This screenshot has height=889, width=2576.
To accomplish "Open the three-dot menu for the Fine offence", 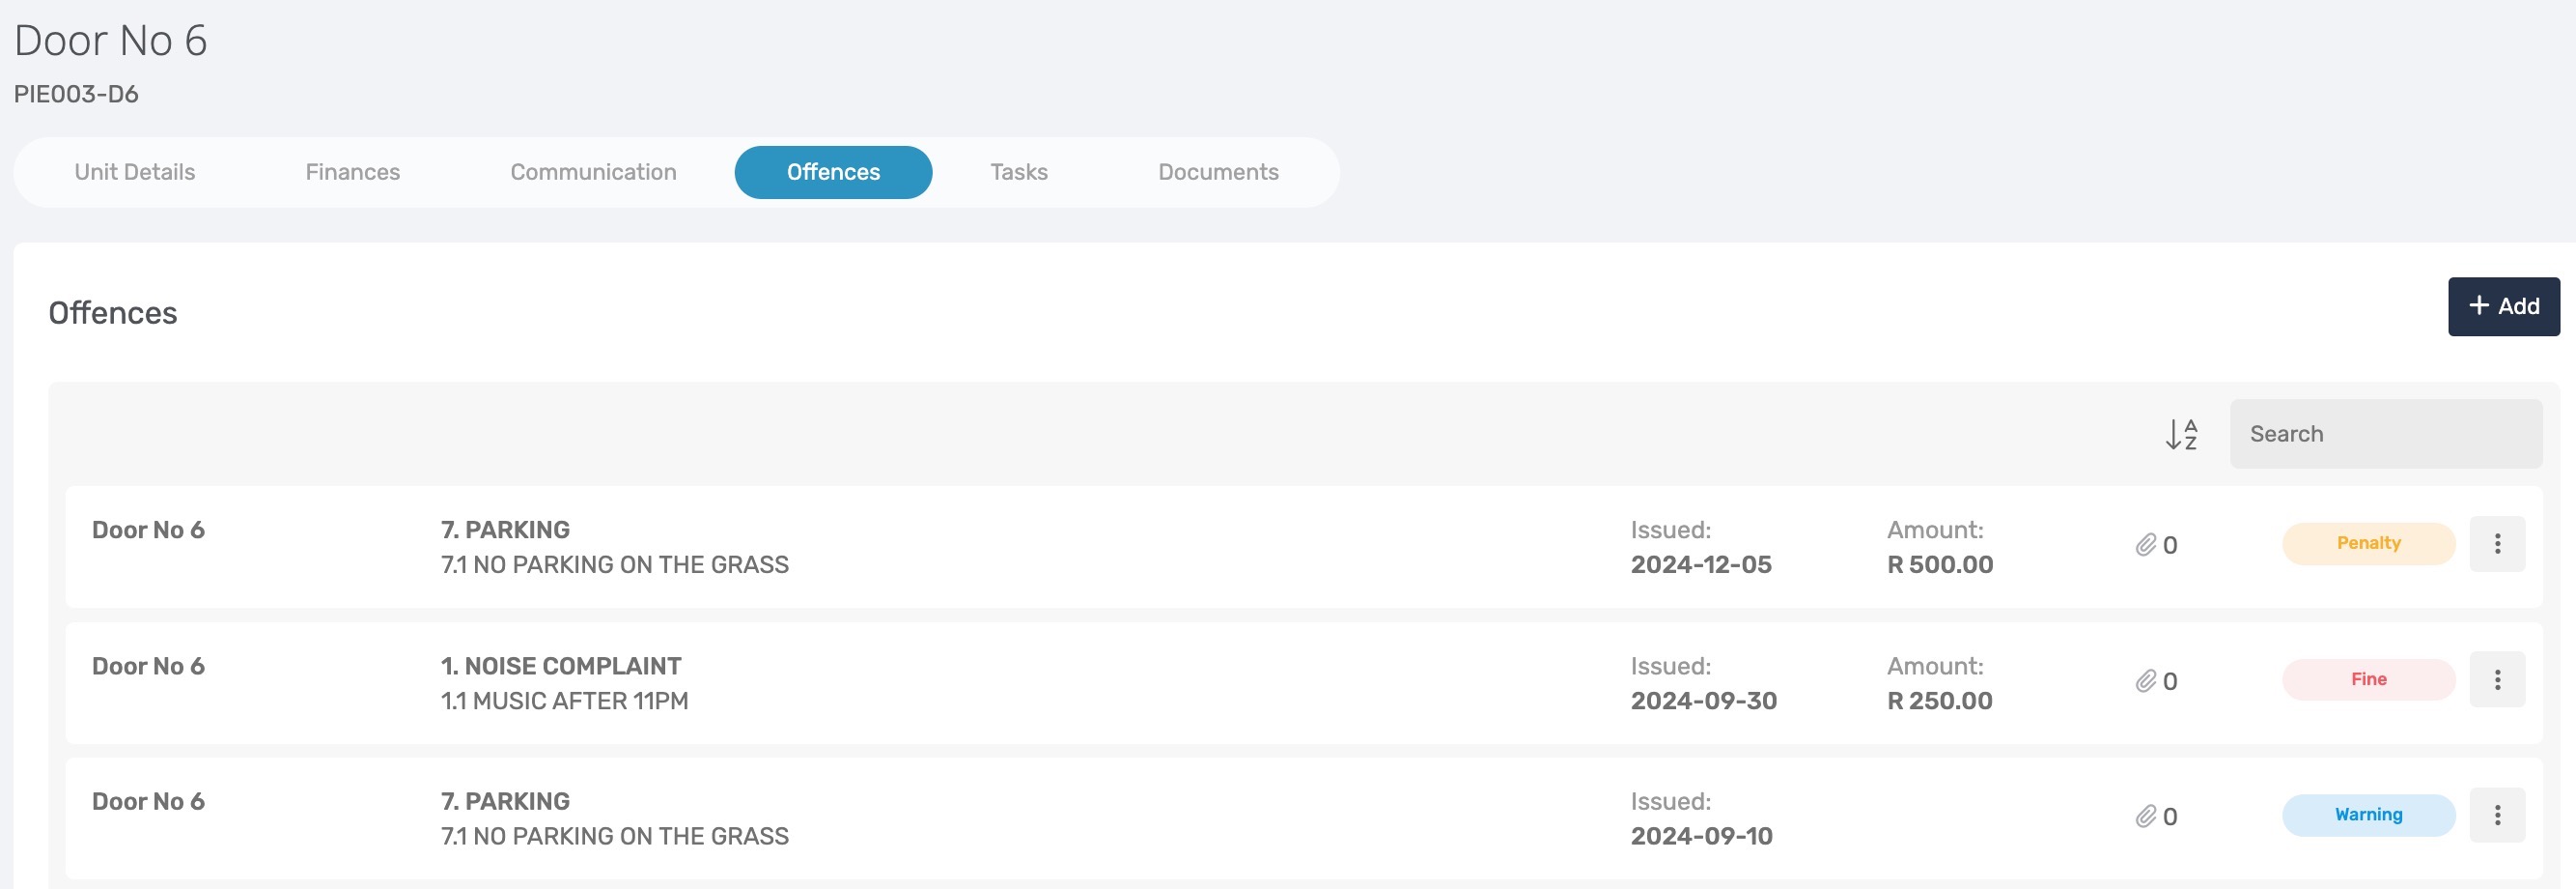I will [2497, 679].
